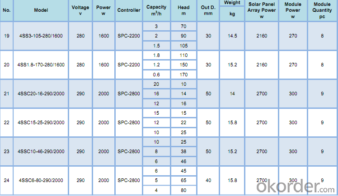
Task: Click the SPC-2200 controller in row 20
Action: pyautogui.click(x=129, y=65)
